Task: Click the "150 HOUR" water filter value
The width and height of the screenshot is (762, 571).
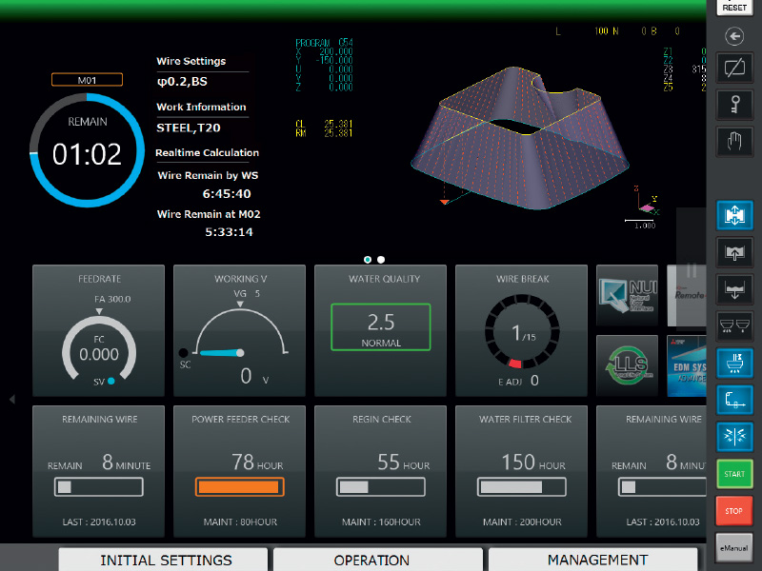Action: coord(533,463)
